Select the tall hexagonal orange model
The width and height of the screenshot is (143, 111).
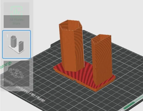[x=71, y=45]
